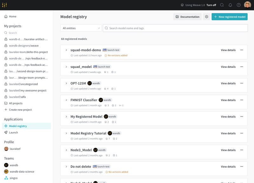254x183 pixels.
Task: Create a New registered model
Action: coord(230,17)
